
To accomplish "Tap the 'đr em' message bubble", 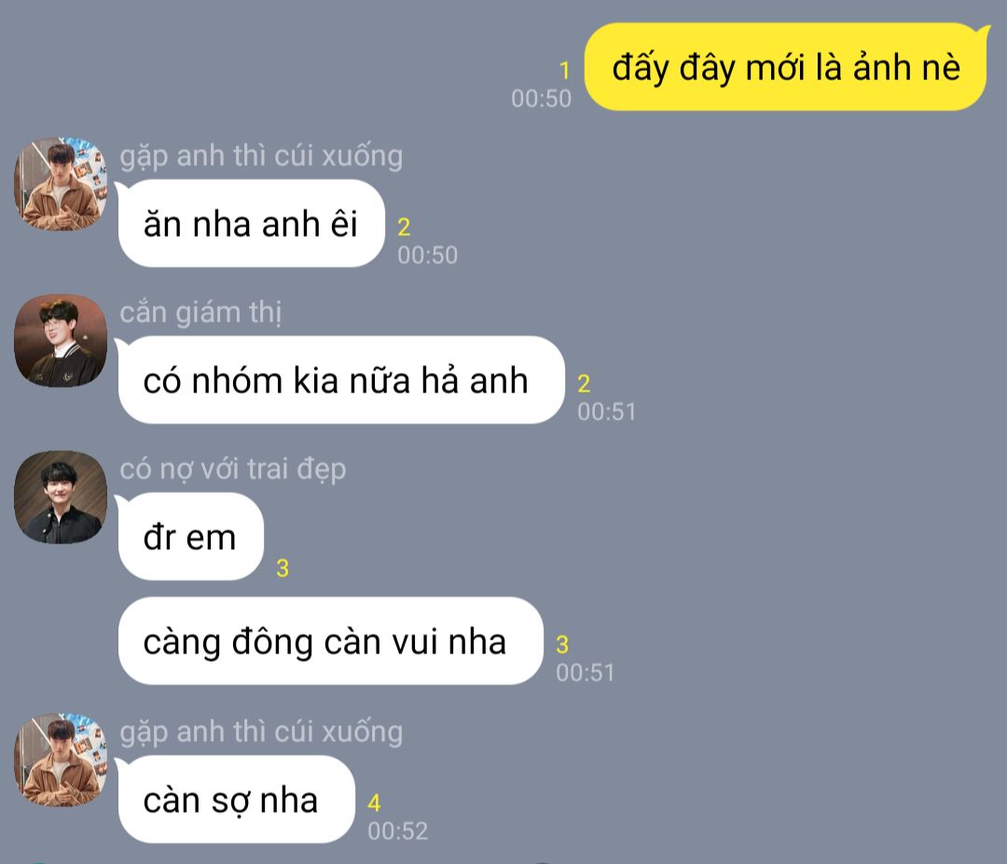I will 190,537.
